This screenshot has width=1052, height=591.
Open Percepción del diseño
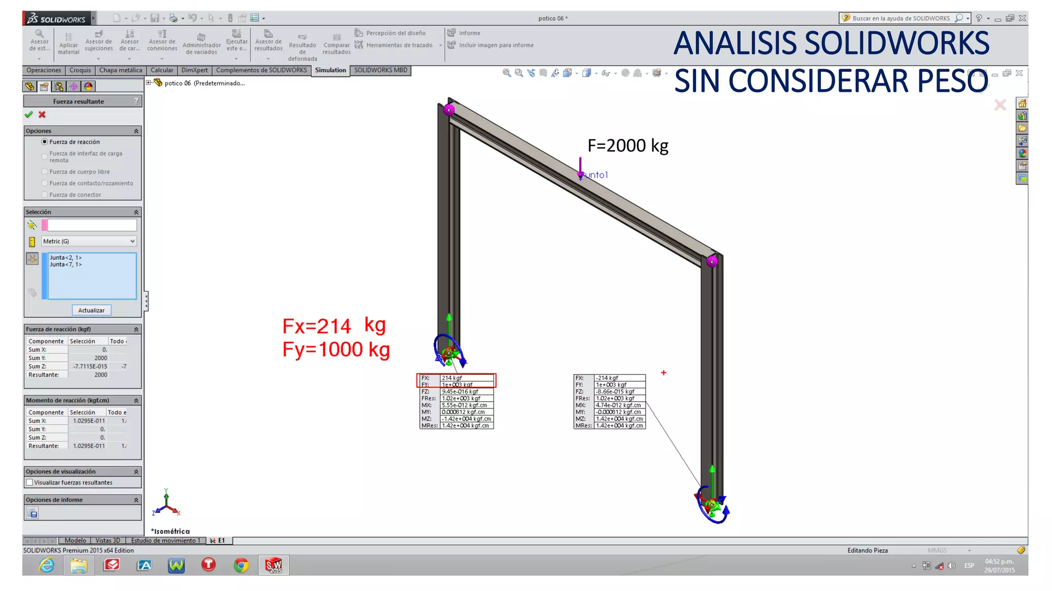(390, 33)
